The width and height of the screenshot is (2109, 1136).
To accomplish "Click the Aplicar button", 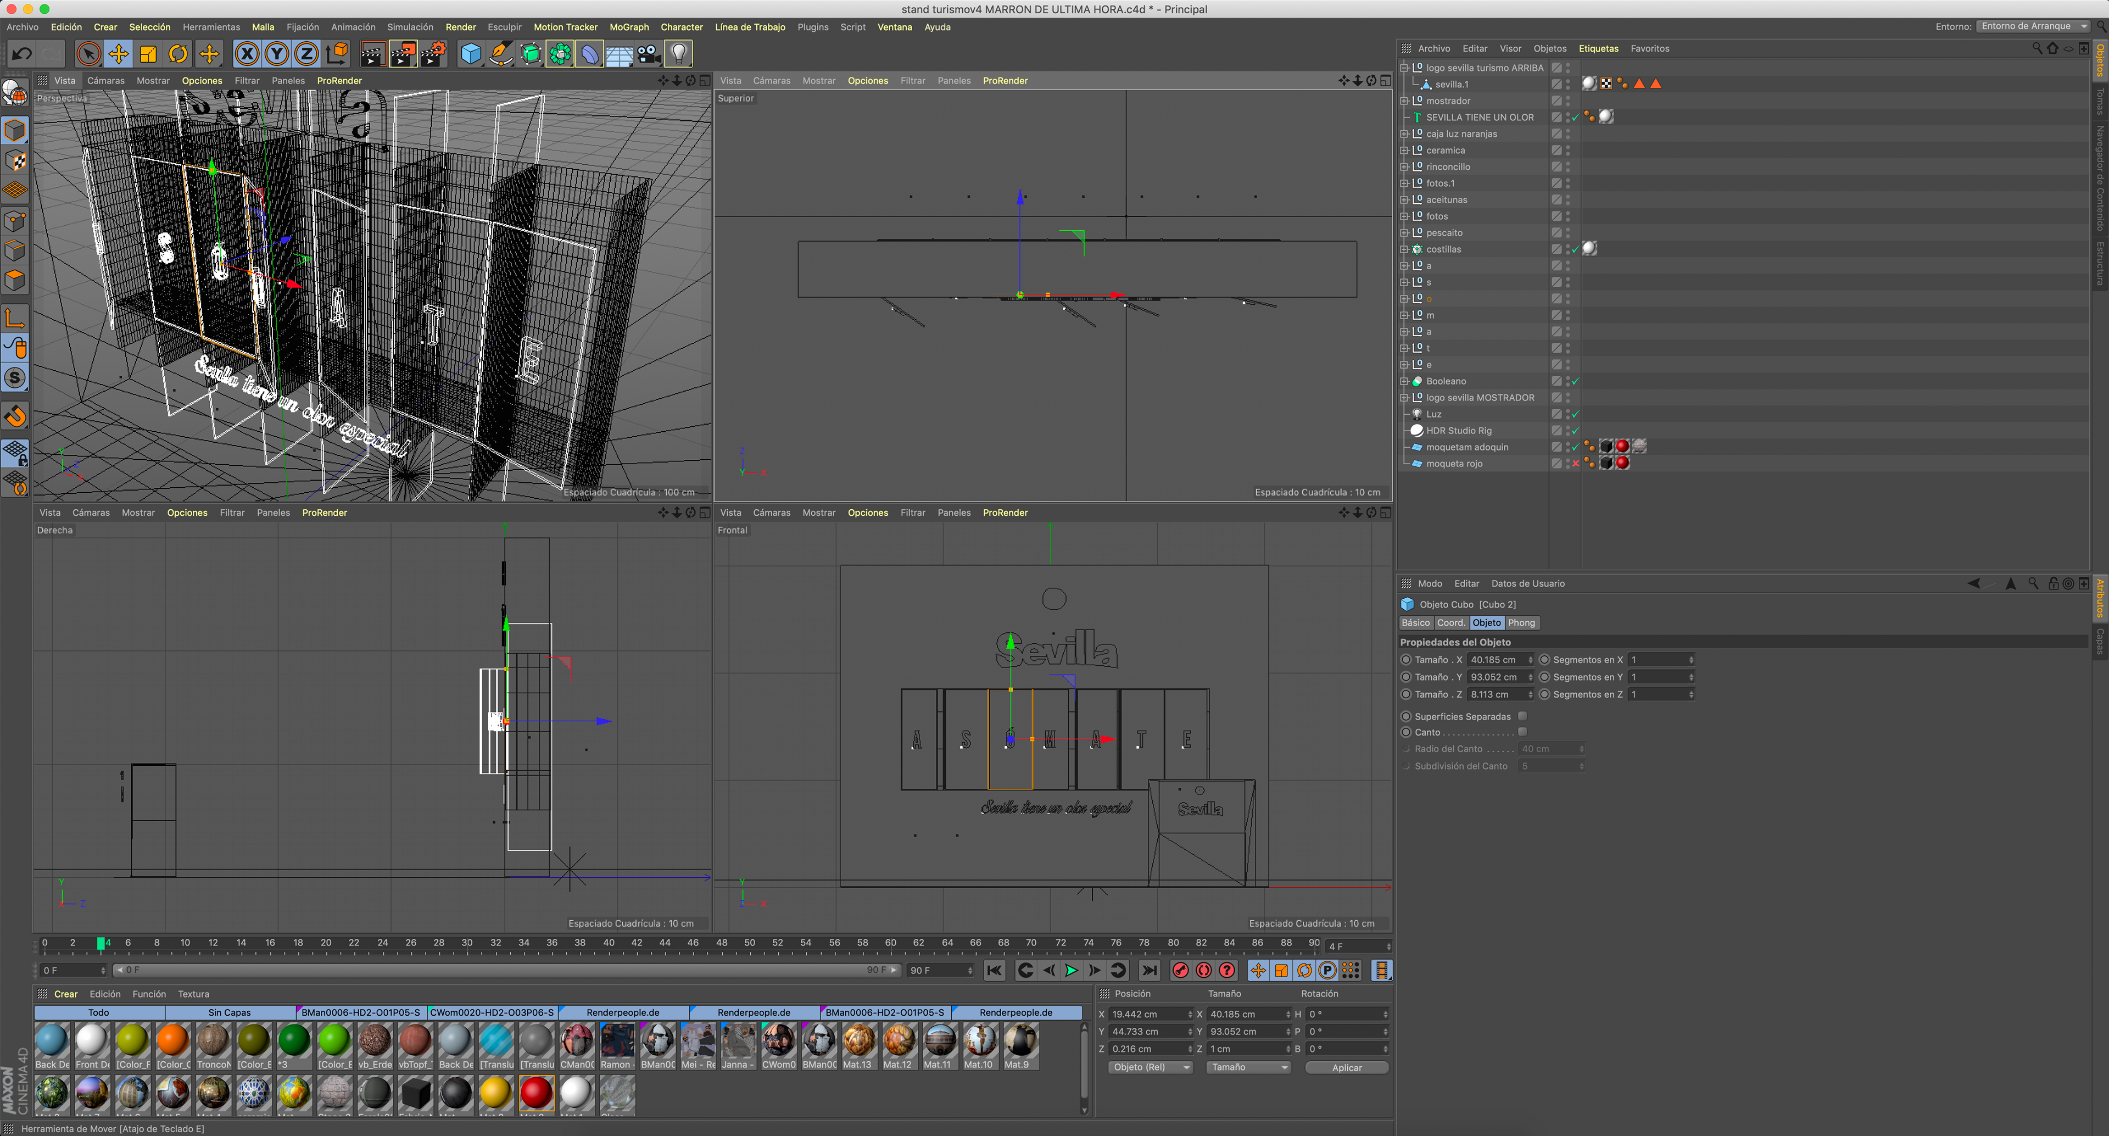I will 1346,1067.
